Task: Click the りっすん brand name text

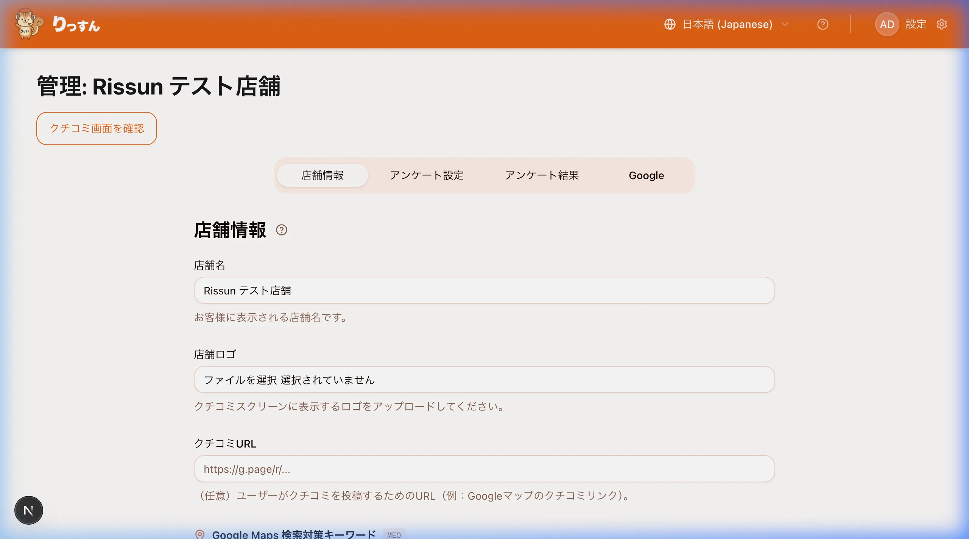Action: [76, 24]
